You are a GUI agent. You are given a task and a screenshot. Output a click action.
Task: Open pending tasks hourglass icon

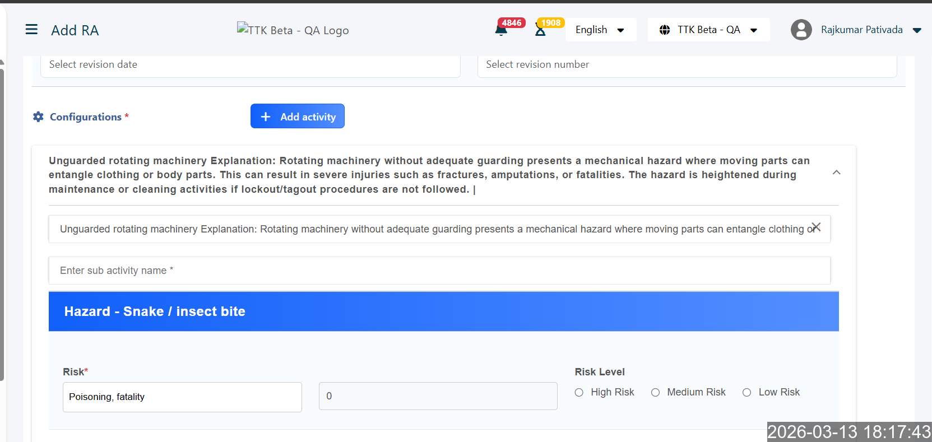click(x=540, y=30)
